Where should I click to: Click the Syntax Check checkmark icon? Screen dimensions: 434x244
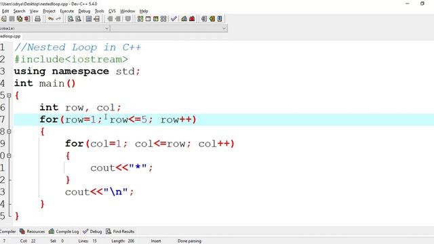click(174, 19)
